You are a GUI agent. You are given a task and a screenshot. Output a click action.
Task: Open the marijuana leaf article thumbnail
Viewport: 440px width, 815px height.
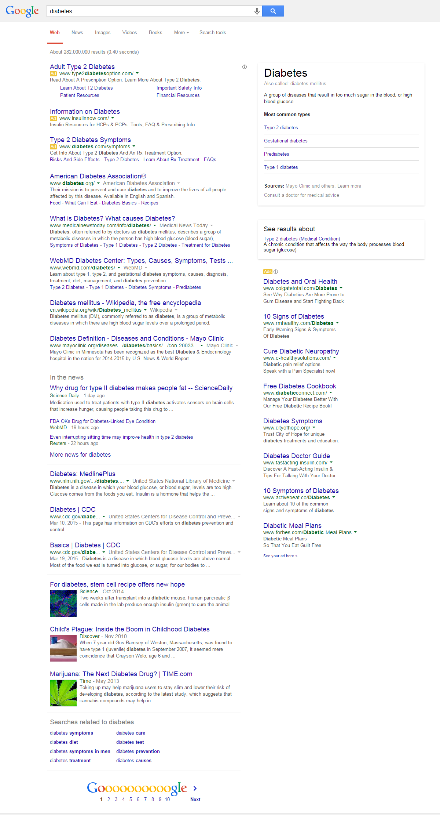63,693
